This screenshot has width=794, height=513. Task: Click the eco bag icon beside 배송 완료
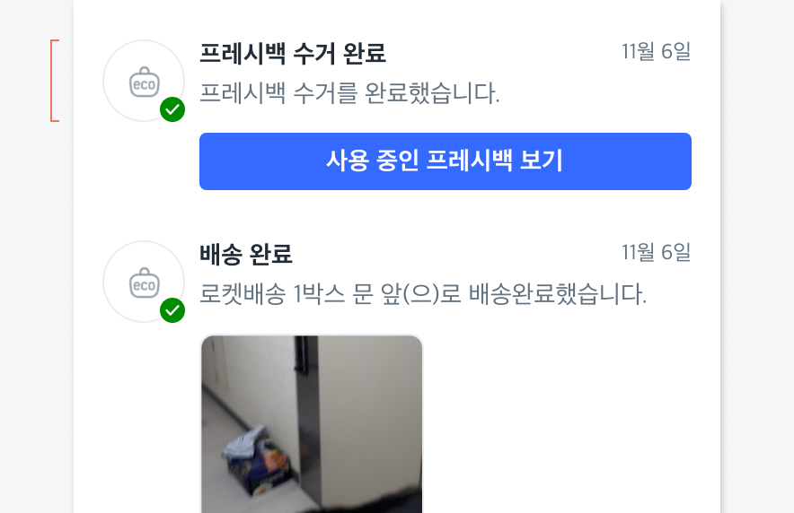[x=145, y=283]
